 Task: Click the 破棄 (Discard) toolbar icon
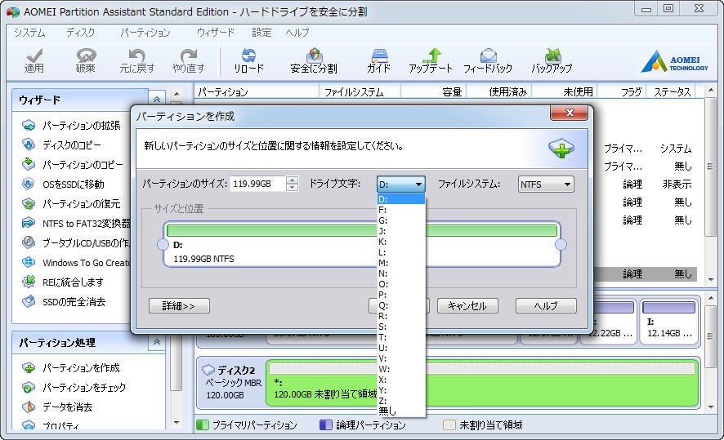(x=86, y=61)
